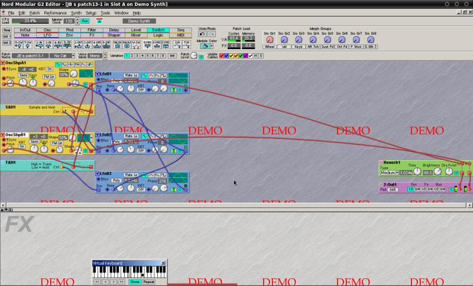Click the Shape knob on OscShpA1
The height and width of the screenshot is (286, 473).
point(73,73)
